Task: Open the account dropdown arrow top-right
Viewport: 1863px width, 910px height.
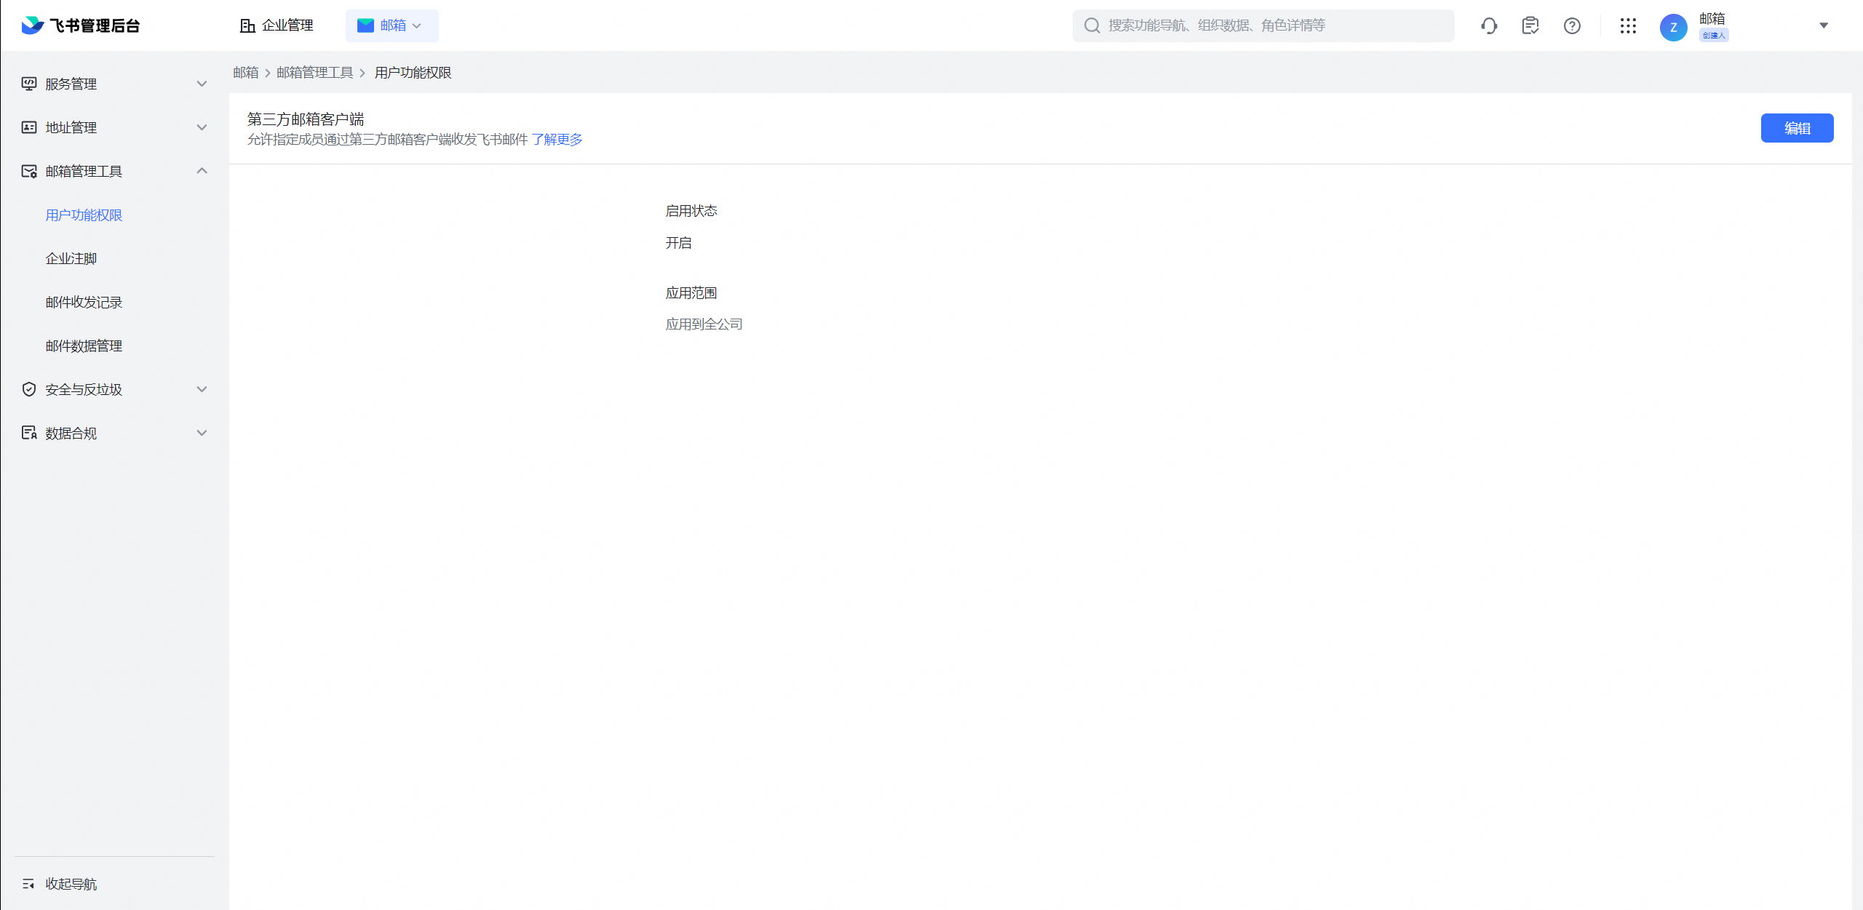Action: coord(1824,25)
